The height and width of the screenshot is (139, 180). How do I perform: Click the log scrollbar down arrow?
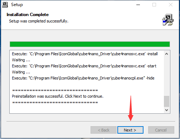tap(167, 110)
